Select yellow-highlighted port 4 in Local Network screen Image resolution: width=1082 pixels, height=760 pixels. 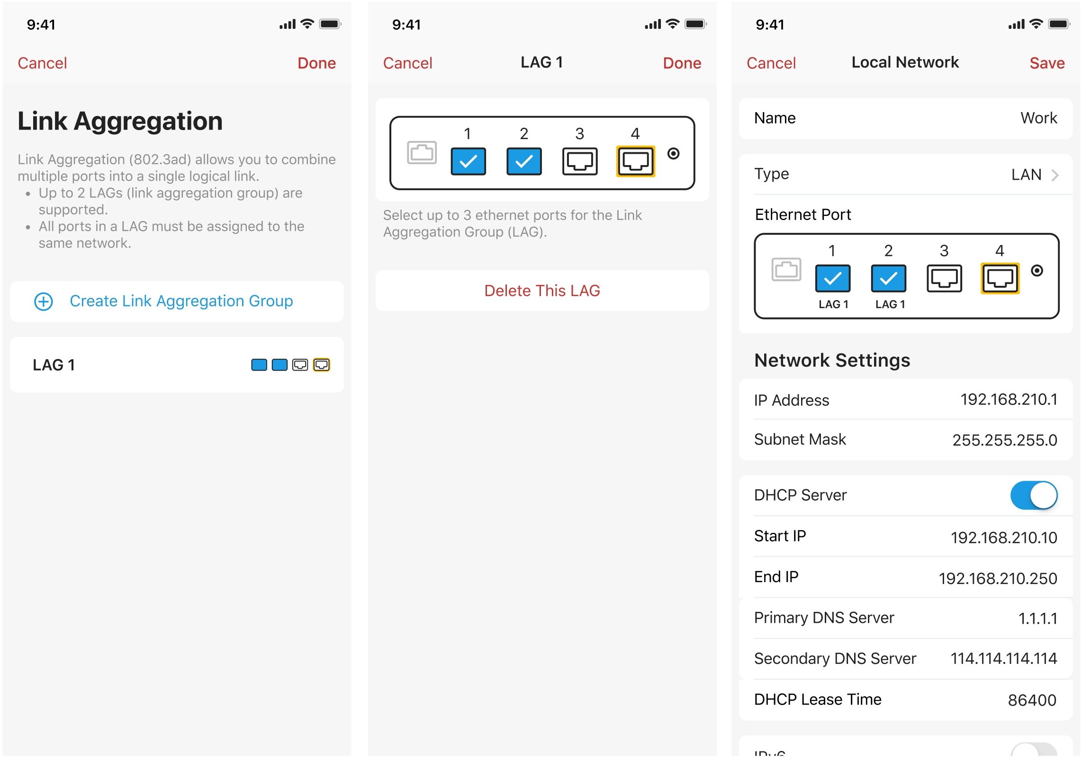click(1000, 278)
